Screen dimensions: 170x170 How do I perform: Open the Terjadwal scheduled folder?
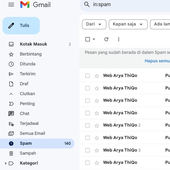pos(29,124)
